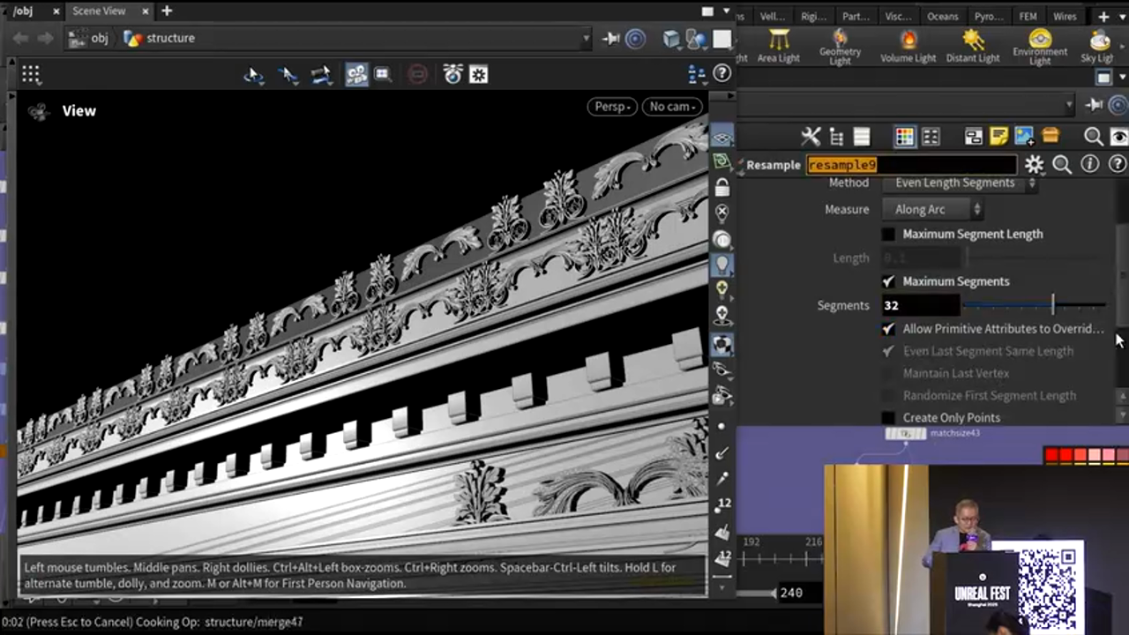Click the node info icon beside resample9
1129x635 pixels.
(x=1090, y=165)
